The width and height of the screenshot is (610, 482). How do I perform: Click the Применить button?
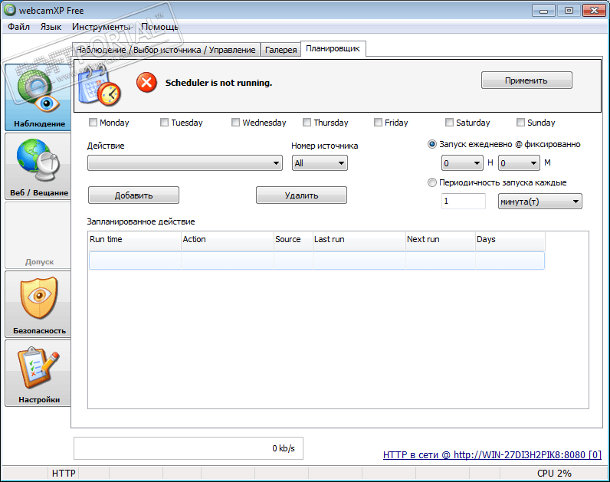[x=526, y=80]
